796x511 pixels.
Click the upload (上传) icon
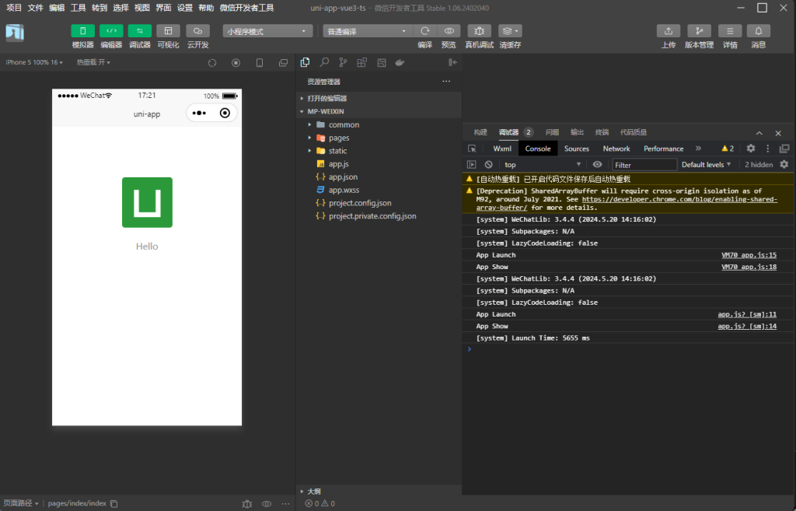click(669, 31)
